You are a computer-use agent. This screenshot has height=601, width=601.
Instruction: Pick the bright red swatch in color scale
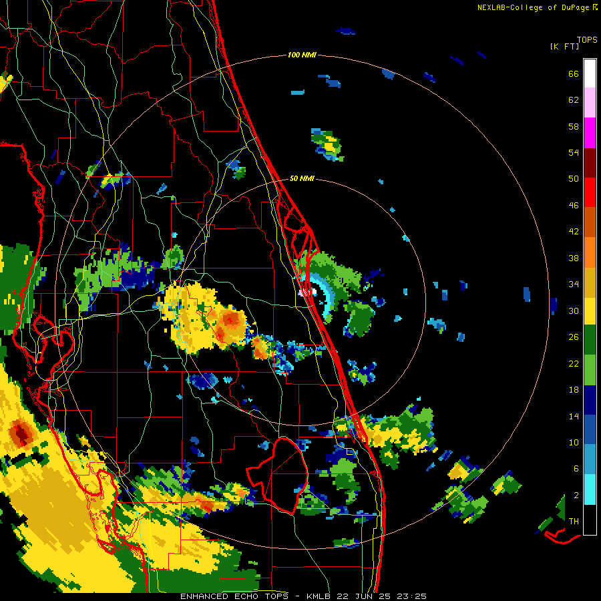(x=590, y=192)
